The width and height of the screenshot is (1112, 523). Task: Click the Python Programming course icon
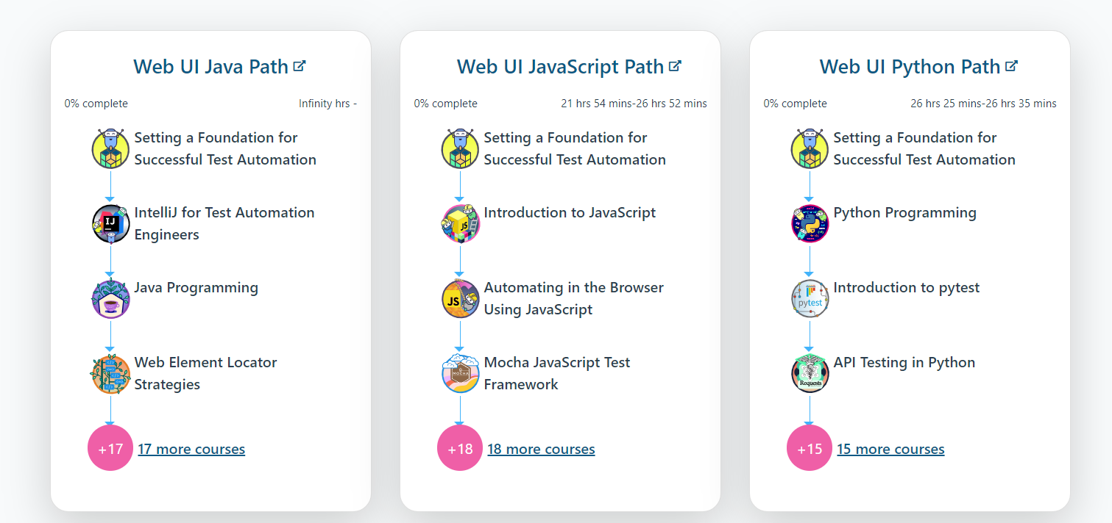pyautogui.click(x=810, y=223)
